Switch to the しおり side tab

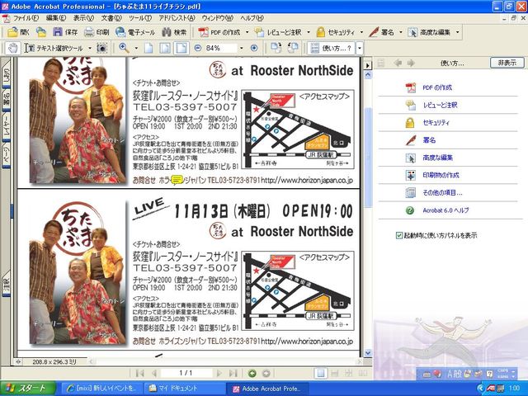point(6,73)
